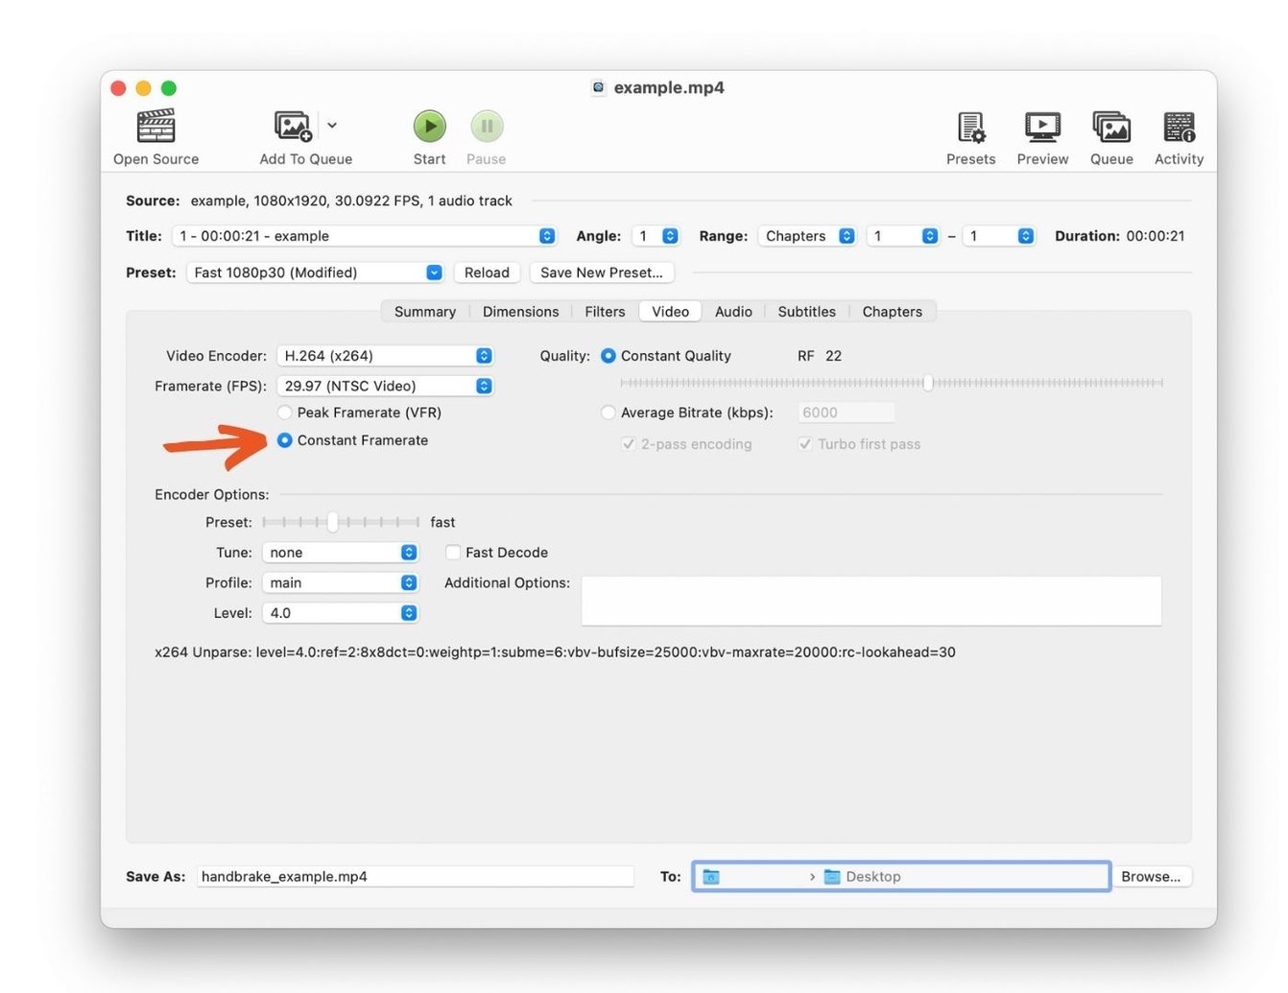Click the Start encode icon
The width and height of the screenshot is (1288, 993).
429,126
